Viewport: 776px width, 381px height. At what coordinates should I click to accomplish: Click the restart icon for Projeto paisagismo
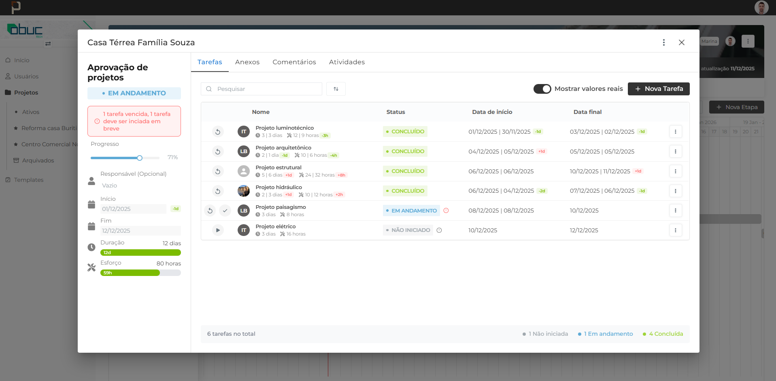click(x=210, y=210)
